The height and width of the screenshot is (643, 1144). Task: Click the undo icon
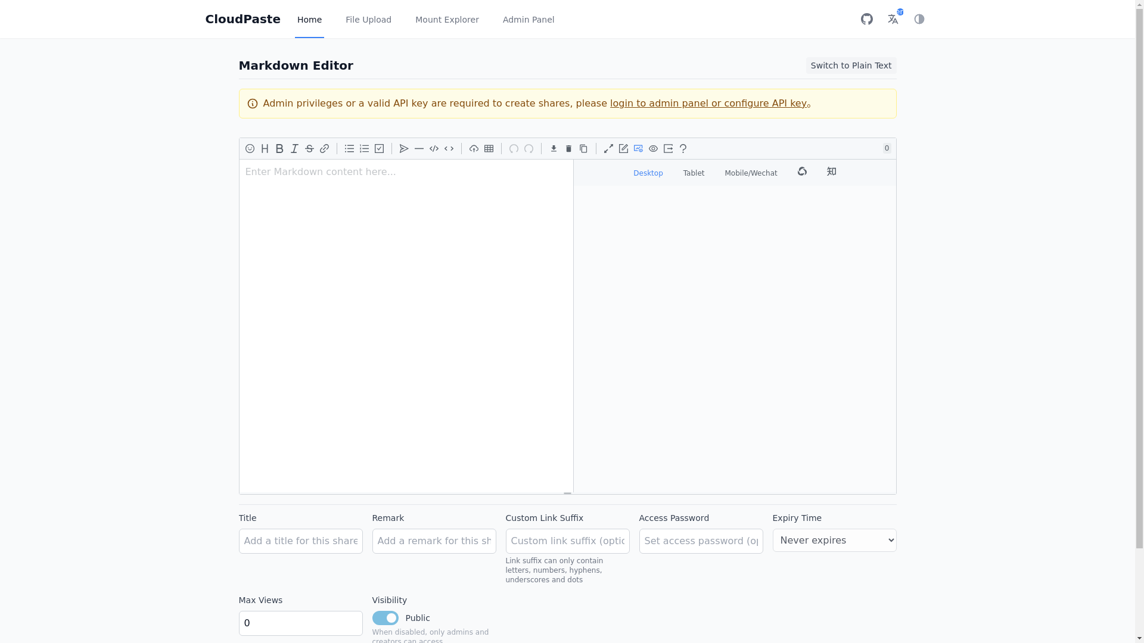514,149
